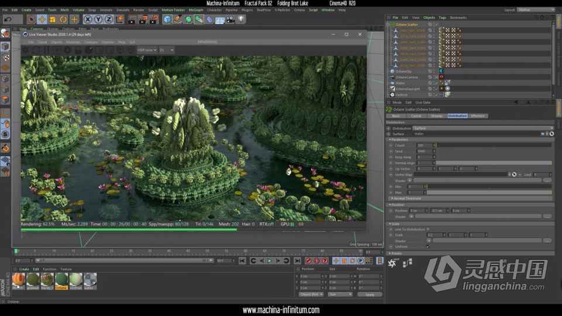Click the Floor environment icon
Screen dimensions: 562x316
[x=220, y=19]
